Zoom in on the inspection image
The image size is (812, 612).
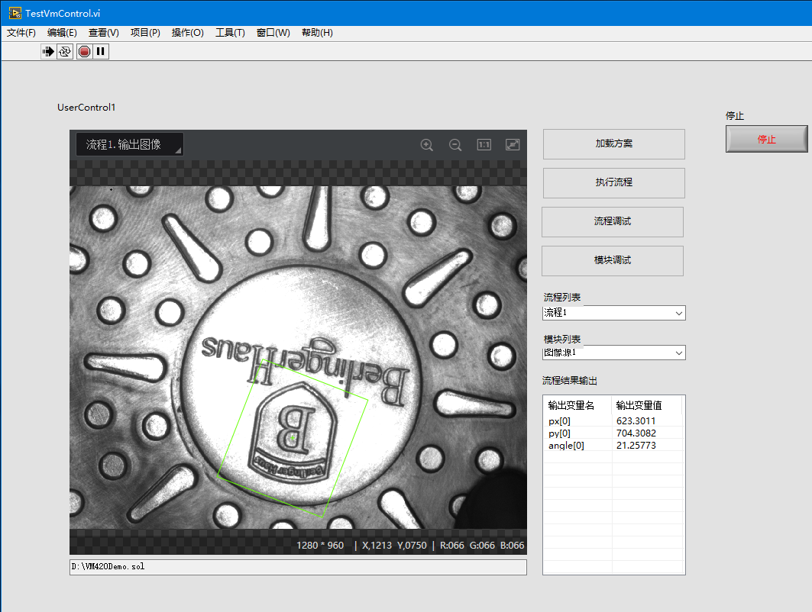[x=426, y=144]
